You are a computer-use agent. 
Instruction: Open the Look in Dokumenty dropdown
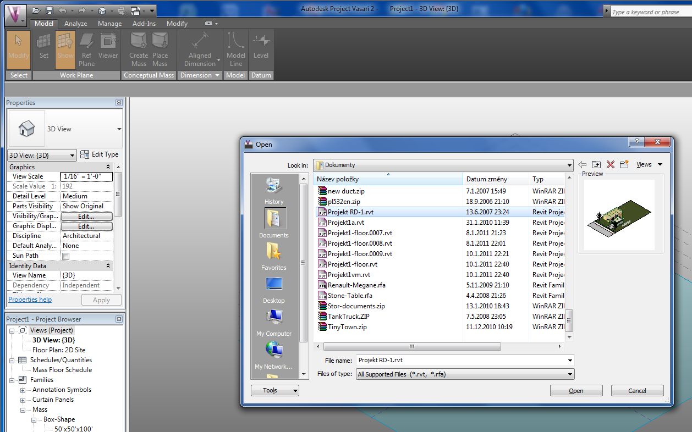[x=569, y=165]
